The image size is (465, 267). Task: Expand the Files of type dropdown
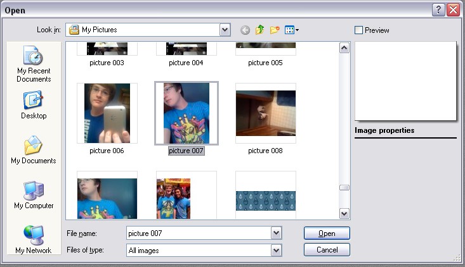coord(276,251)
